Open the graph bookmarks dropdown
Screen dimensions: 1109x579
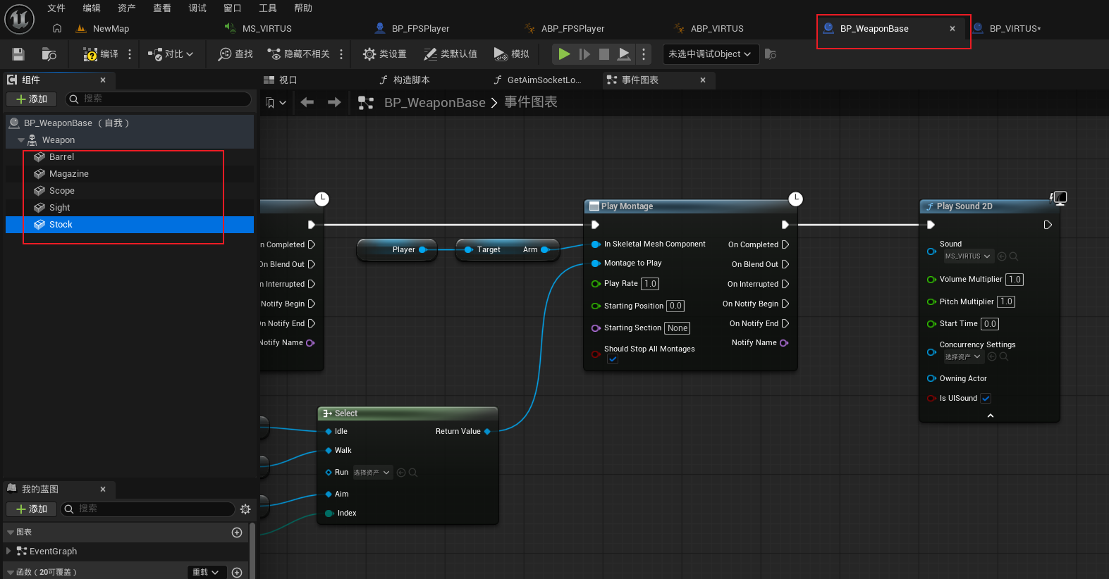click(276, 103)
